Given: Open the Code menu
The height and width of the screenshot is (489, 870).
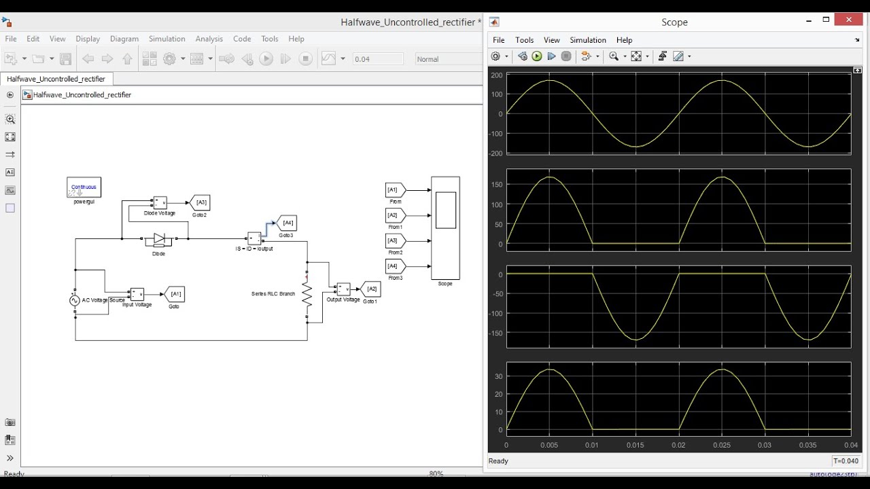Looking at the screenshot, I should pyautogui.click(x=242, y=39).
